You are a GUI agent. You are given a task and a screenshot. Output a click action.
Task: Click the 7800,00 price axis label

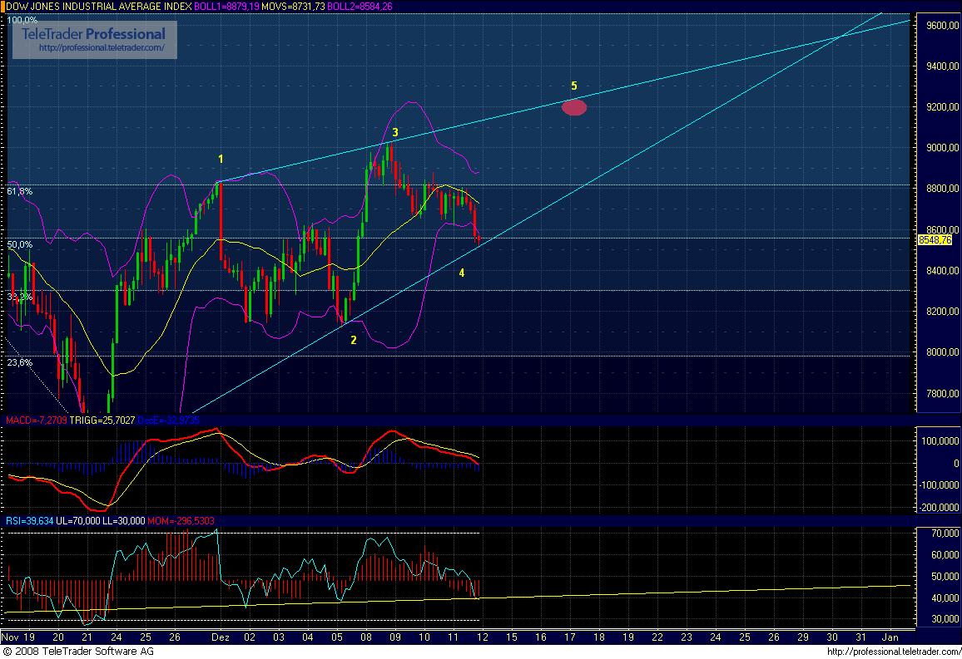pos(943,393)
